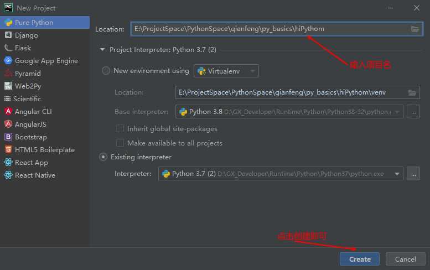Click the Web2Py icon
The height and width of the screenshot is (270, 430).
tap(8, 86)
